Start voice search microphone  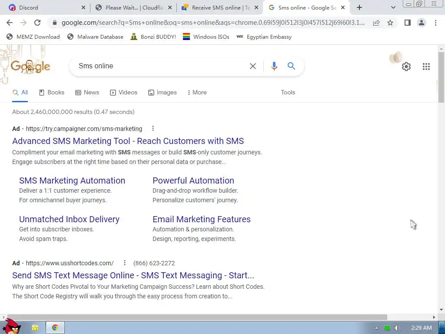[x=274, y=66]
